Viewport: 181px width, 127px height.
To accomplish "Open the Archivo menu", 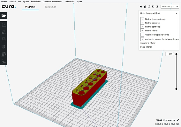I will click(x=4, y=2).
